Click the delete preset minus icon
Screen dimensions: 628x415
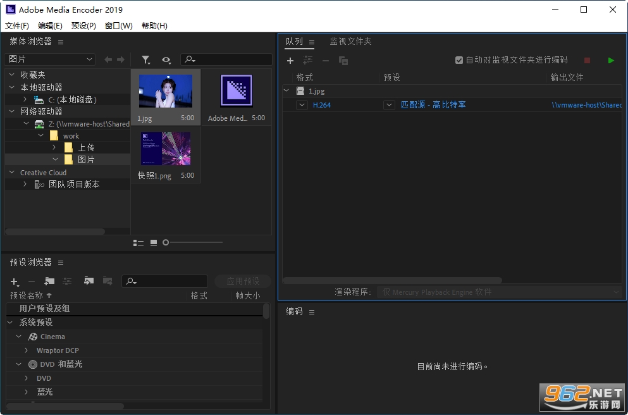pyautogui.click(x=32, y=282)
